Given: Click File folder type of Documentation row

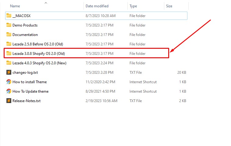Looking at the screenshot, I should click(137, 35).
